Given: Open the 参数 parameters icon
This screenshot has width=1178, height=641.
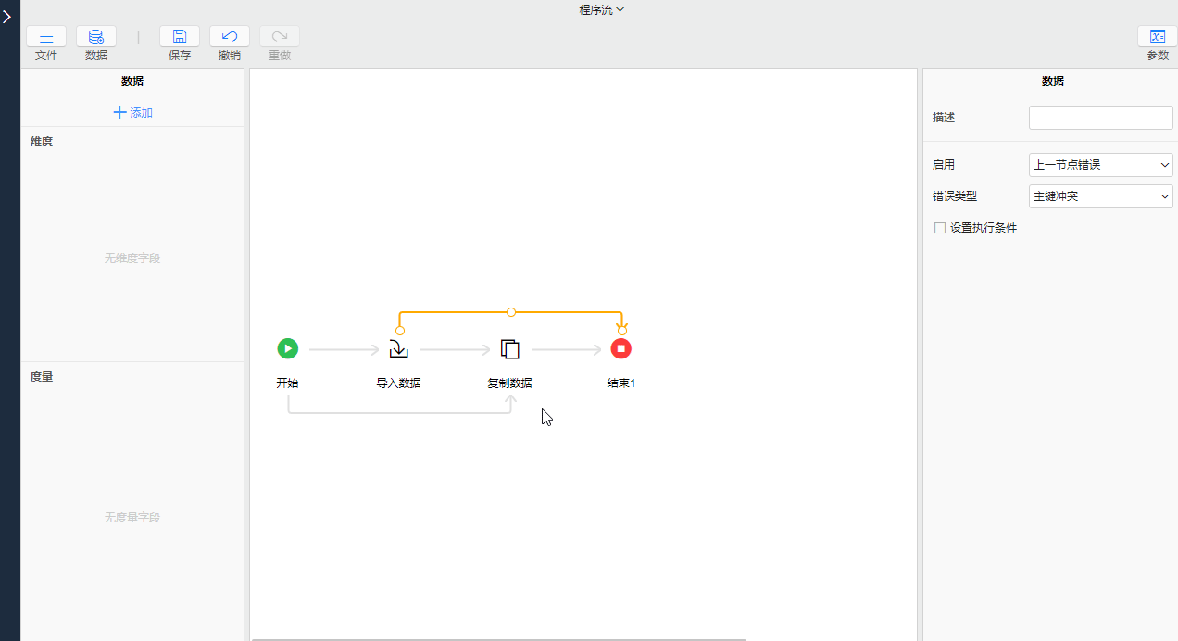Looking at the screenshot, I should [1157, 37].
